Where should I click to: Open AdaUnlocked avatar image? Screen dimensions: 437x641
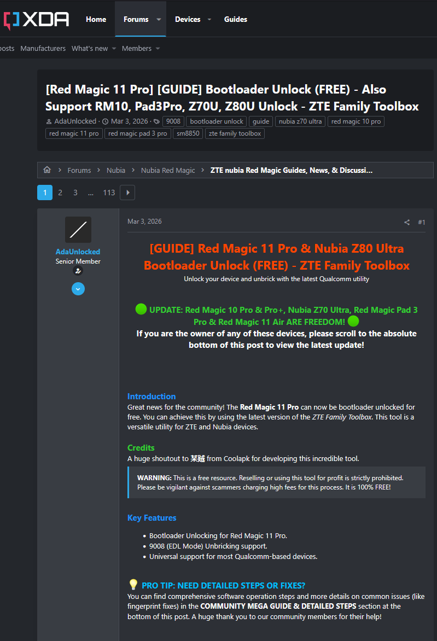pyautogui.click(x=78, y=230)
